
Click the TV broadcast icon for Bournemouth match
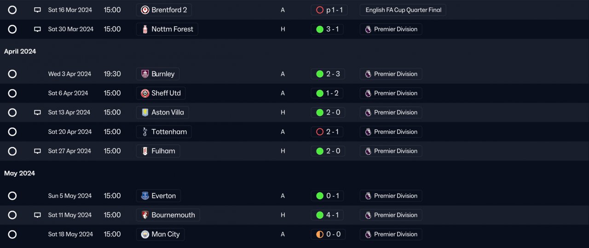pos(38,215)
